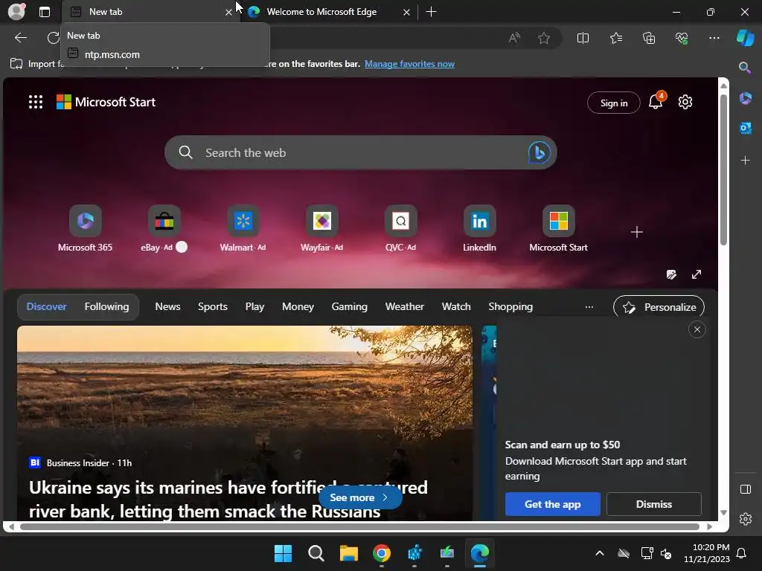Add this page to favorites star
Screen dimensions: 762x571
[544, 38]
